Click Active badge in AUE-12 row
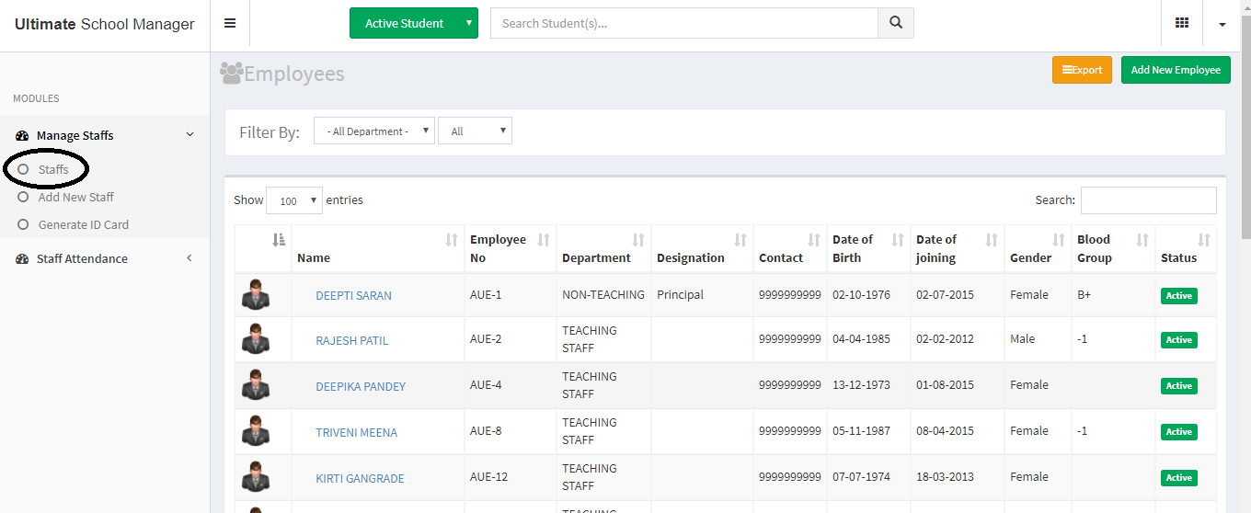 1179,478
